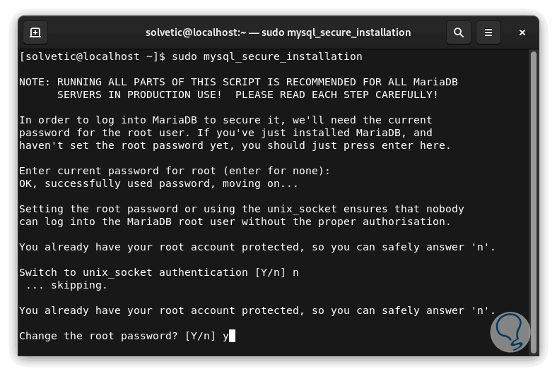Click the blinking cursor block after 'y'
Image resolution: width=557 pixels, height=376 pixels.
[x=232, y=336]
